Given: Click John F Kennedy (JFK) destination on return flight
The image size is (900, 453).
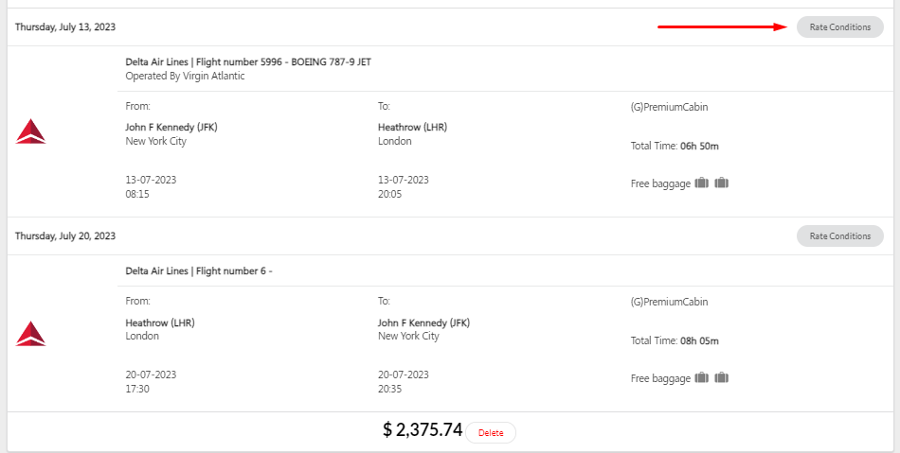Looking at the screenshot, I should [x=423, y=323].
